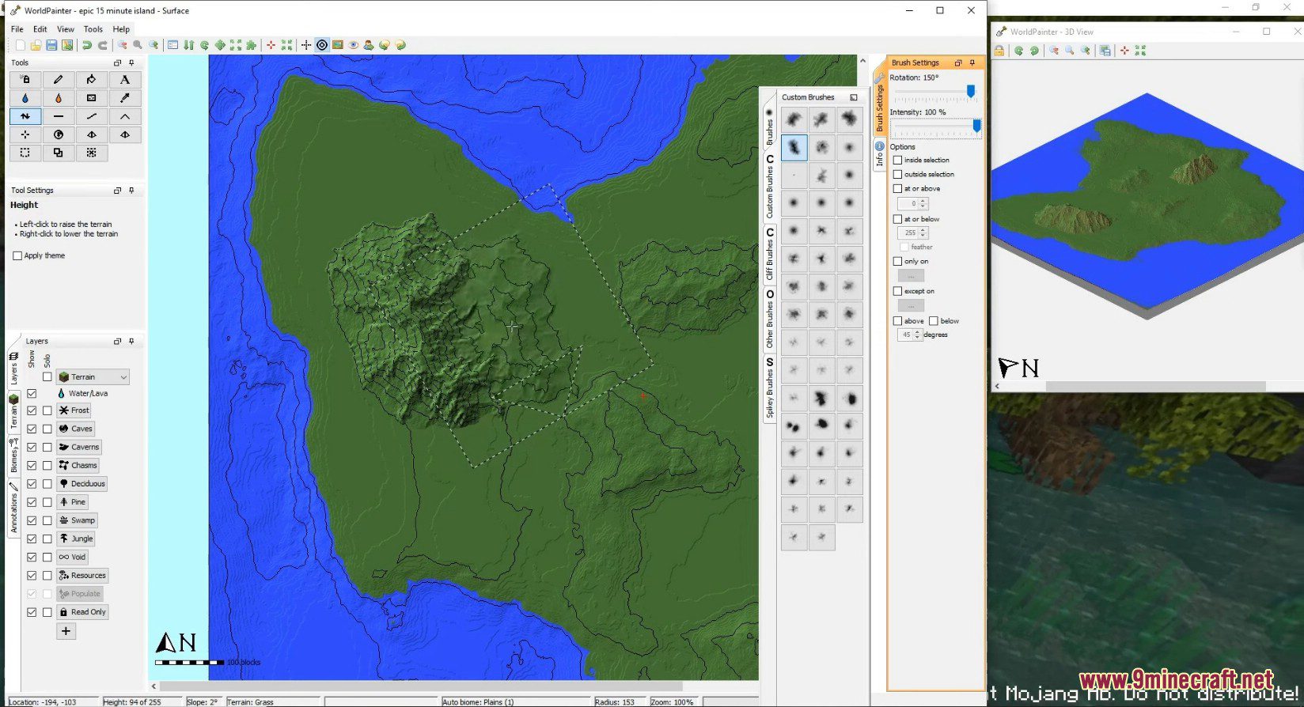
Task: Click the lock icon in 3D View toolbar
Action: pyautogui.click(x=999, y=51)
